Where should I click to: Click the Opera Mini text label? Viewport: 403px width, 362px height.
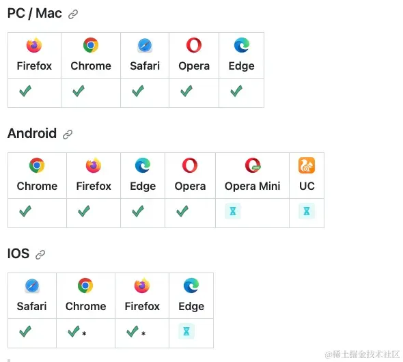click(x=253, y=186)
